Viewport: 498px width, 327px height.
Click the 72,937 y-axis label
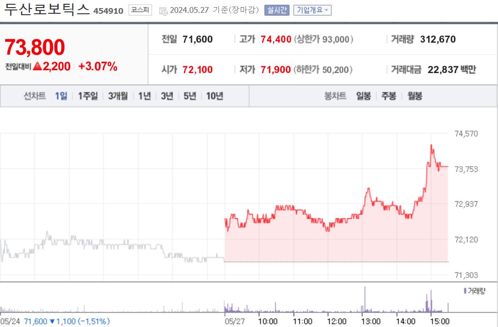[466, 204]
